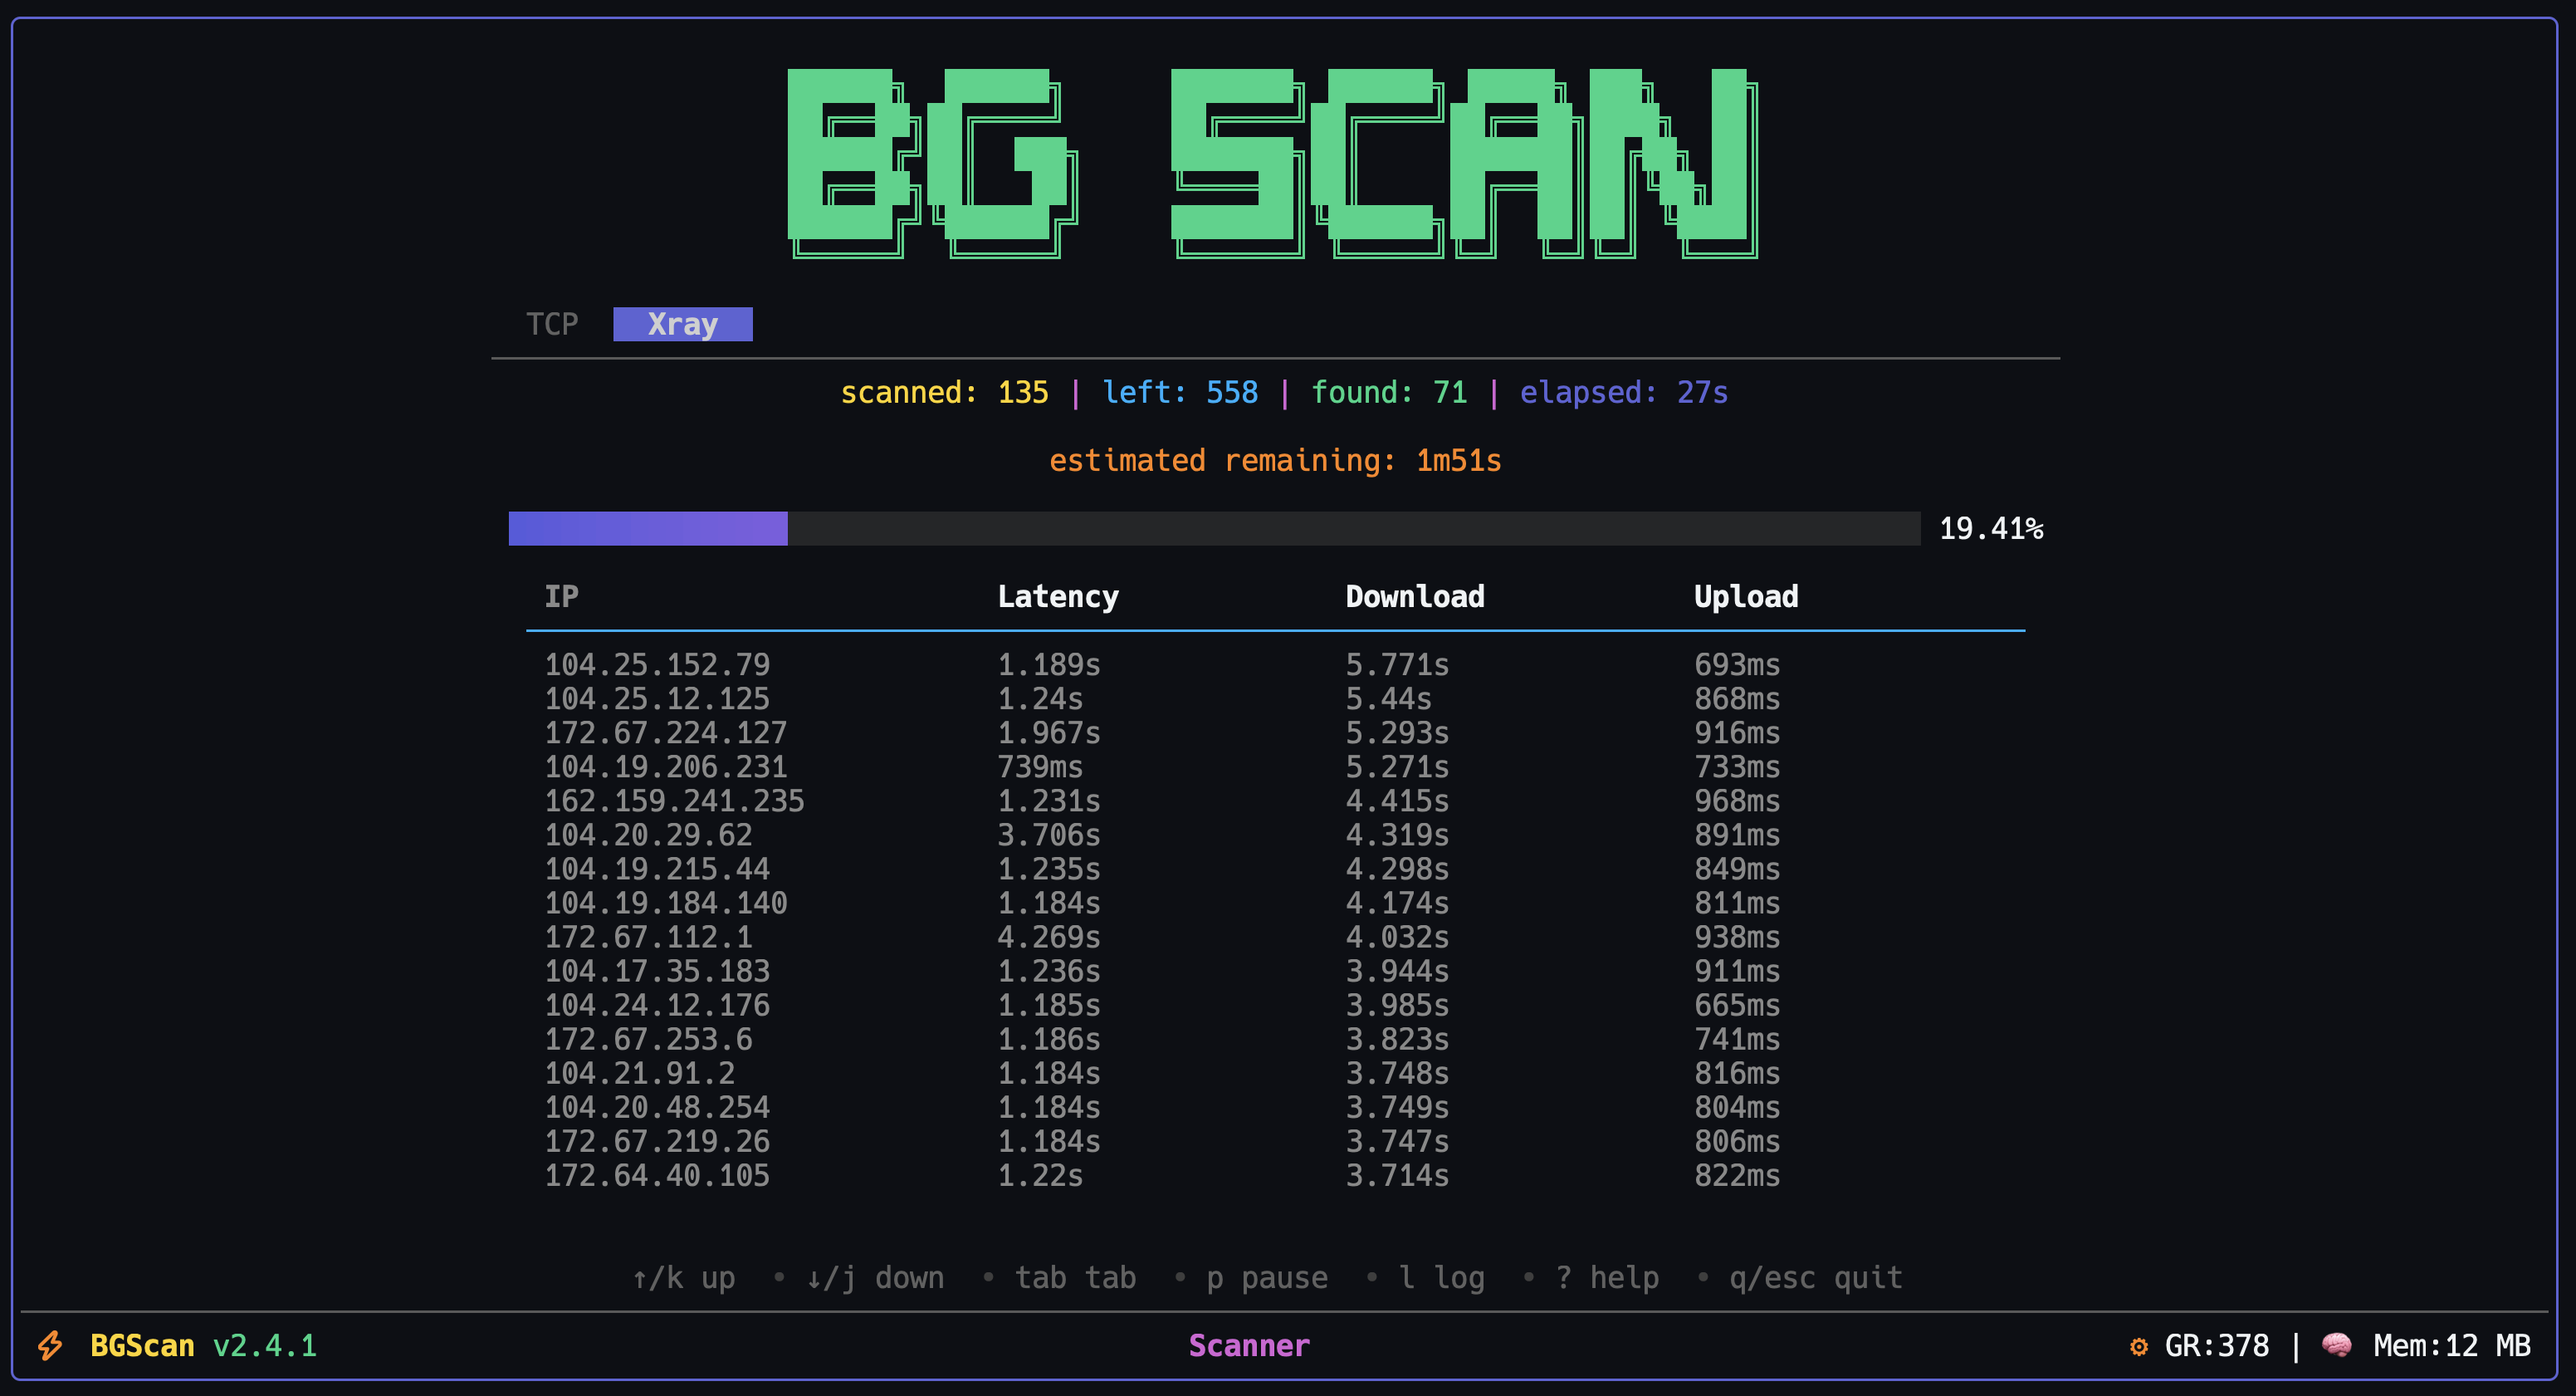Select row with IP 172.67.219.26

tap(1275, 1140)
